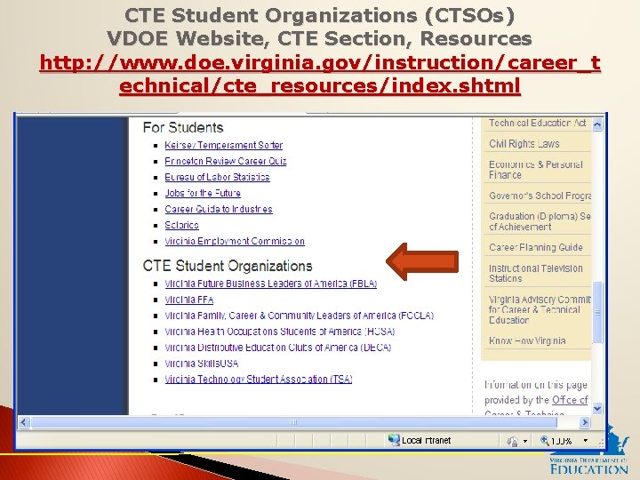Viewport: 640px width, 480px height.
Task: Open Virginia DECA organization link
Action: pyautogui.click(x=278, y=348)
